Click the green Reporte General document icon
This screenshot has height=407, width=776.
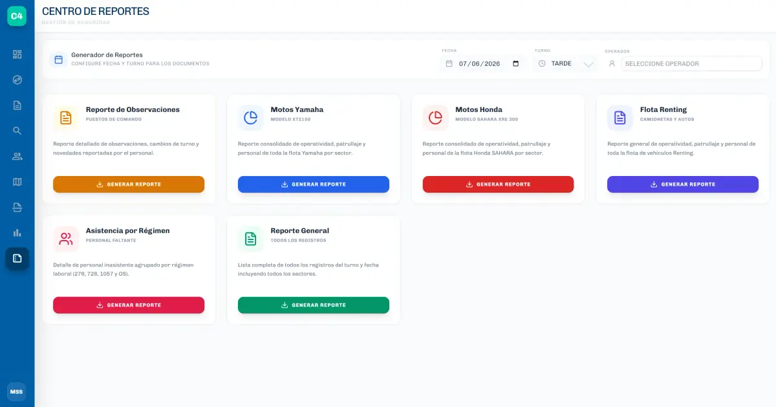[251, 239]
